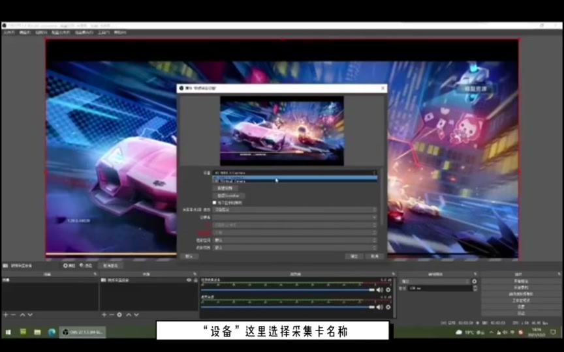Image resolution: width=564 pixels, height=352 pixels.
Task: Click properties dialog vertical scrollbar
Action: (382, 197)
